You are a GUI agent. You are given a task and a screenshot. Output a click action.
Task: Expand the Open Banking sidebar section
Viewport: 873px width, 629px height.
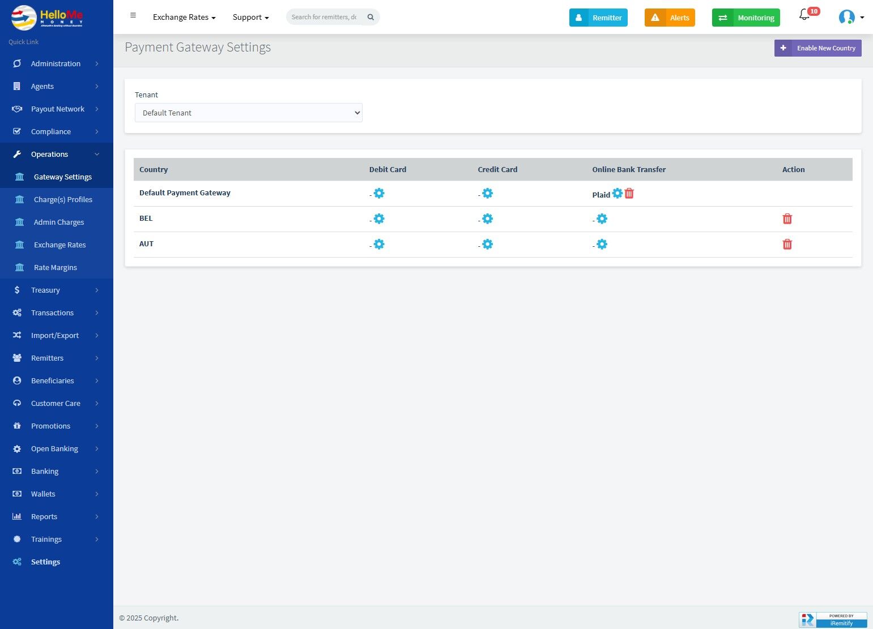(x=57, y=448)
